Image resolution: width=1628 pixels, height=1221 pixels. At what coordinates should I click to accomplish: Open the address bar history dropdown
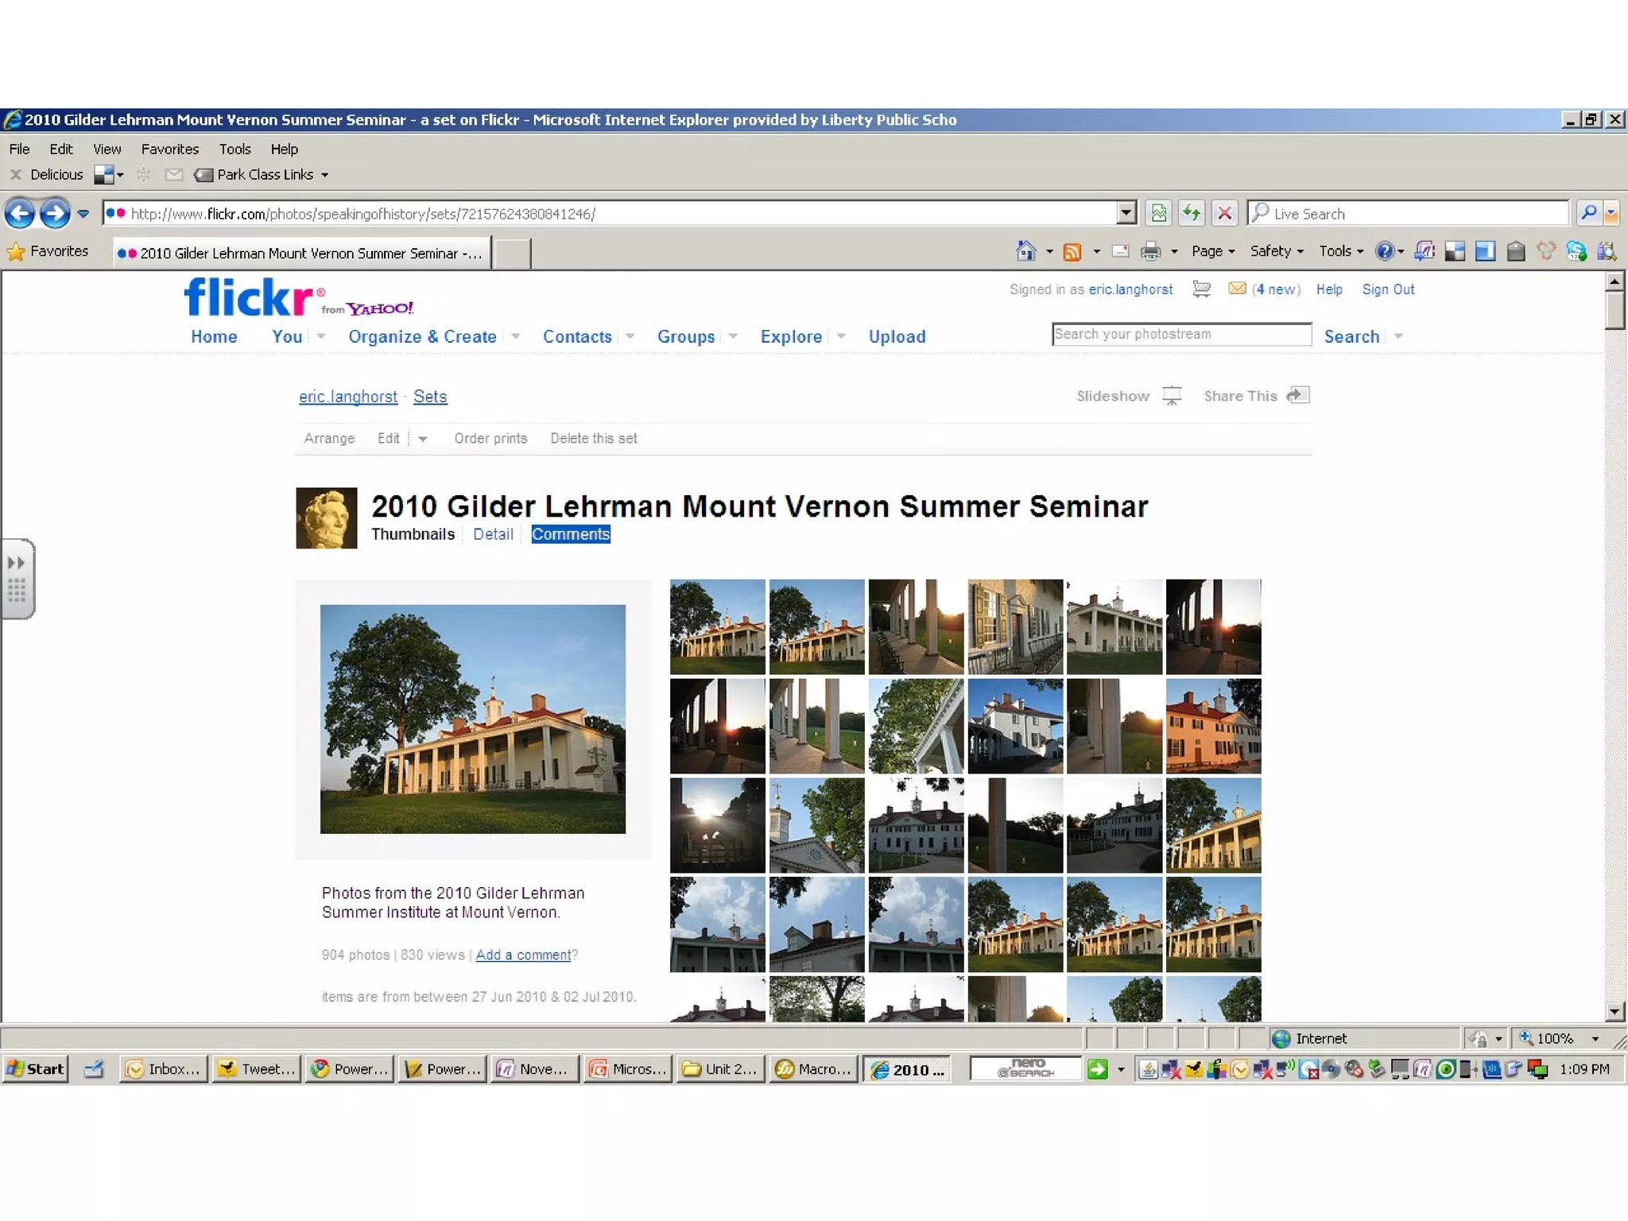[x=1126, y=213]
